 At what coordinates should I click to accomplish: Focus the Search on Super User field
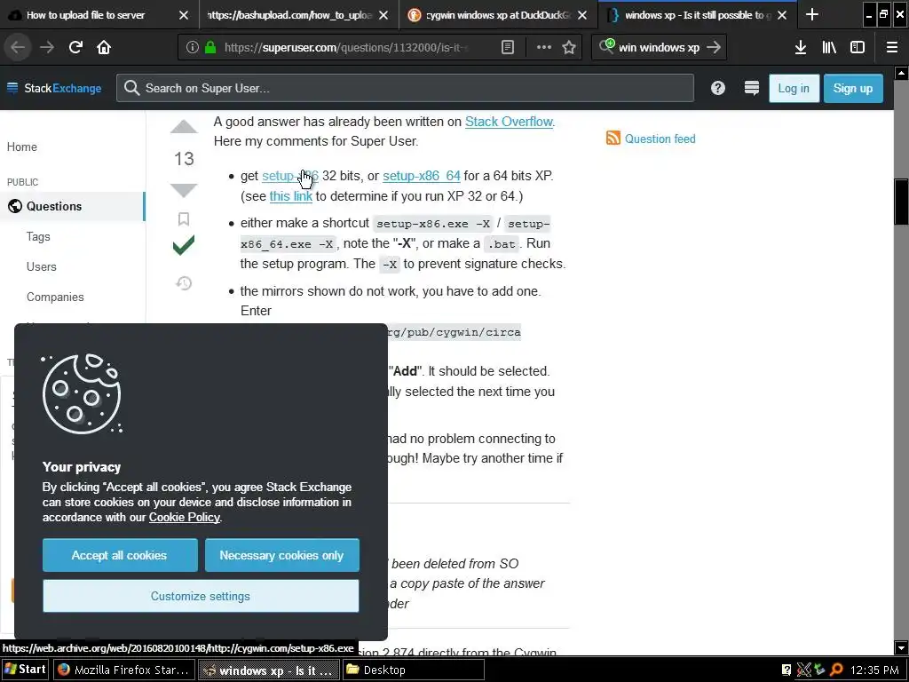[x=405, y=88]
